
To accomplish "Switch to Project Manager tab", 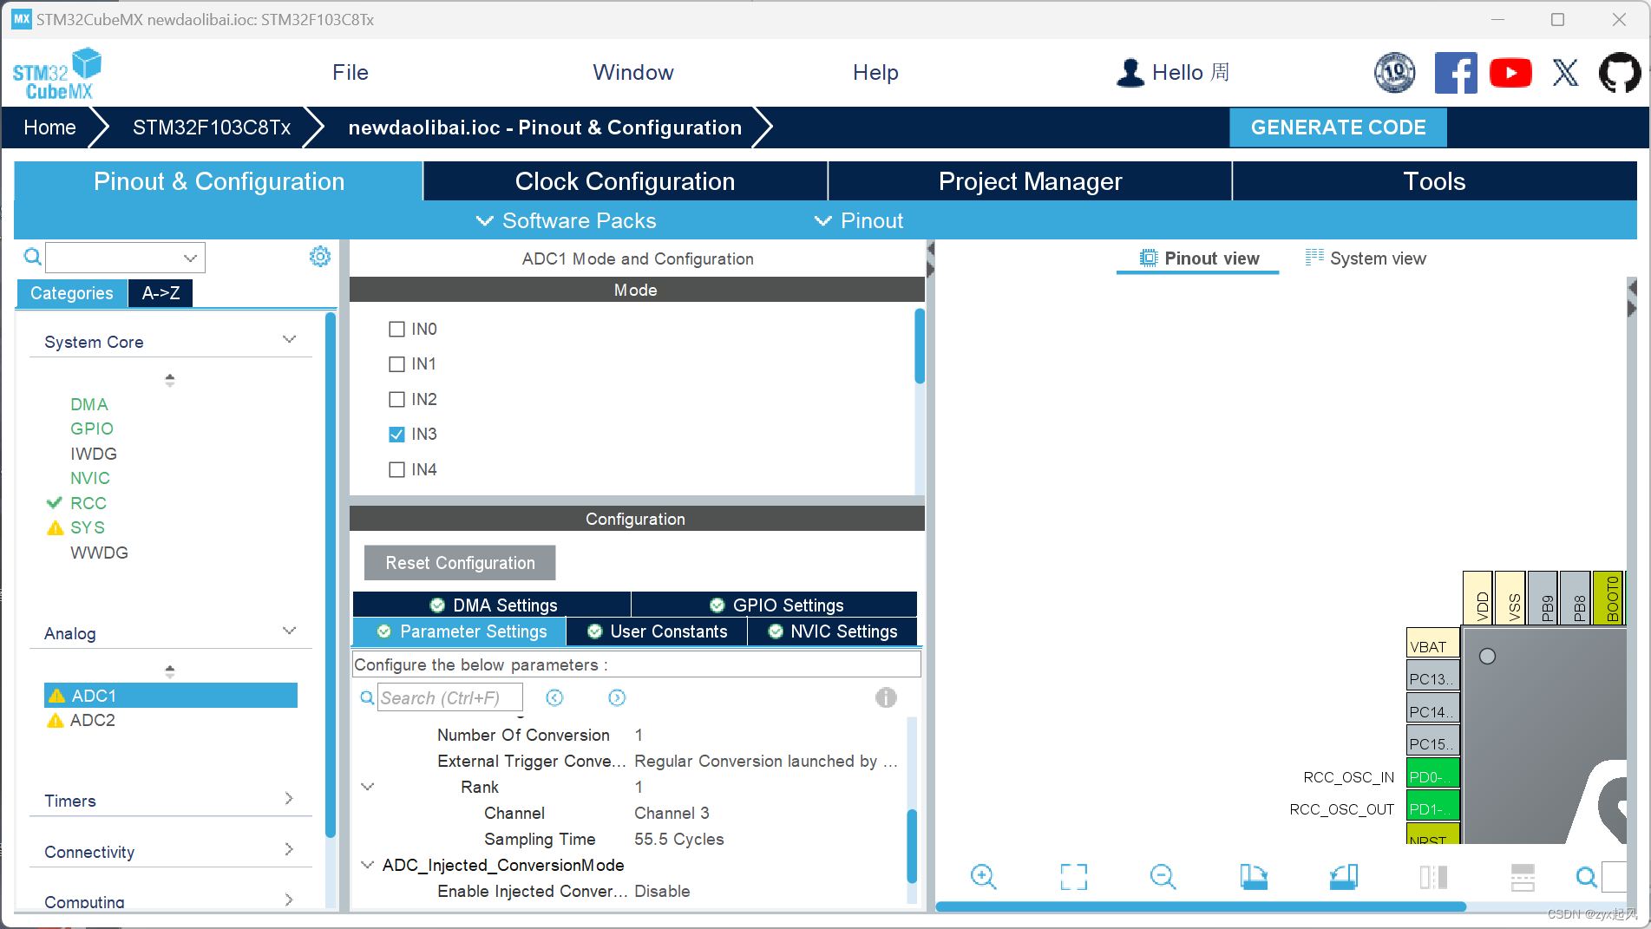I will [1030, 181].
